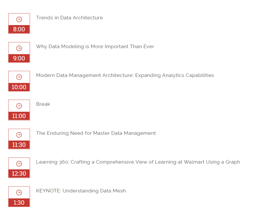Click the clock icon above 11:00

point(19,106)
